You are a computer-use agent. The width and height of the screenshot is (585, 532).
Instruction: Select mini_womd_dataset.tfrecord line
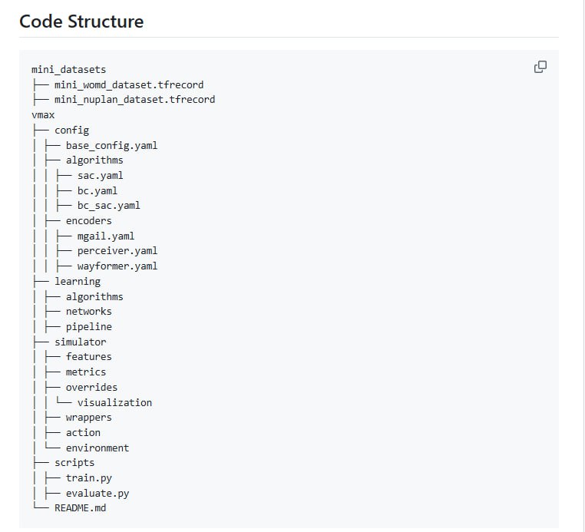pyautogui.click(x=128, y=84)
